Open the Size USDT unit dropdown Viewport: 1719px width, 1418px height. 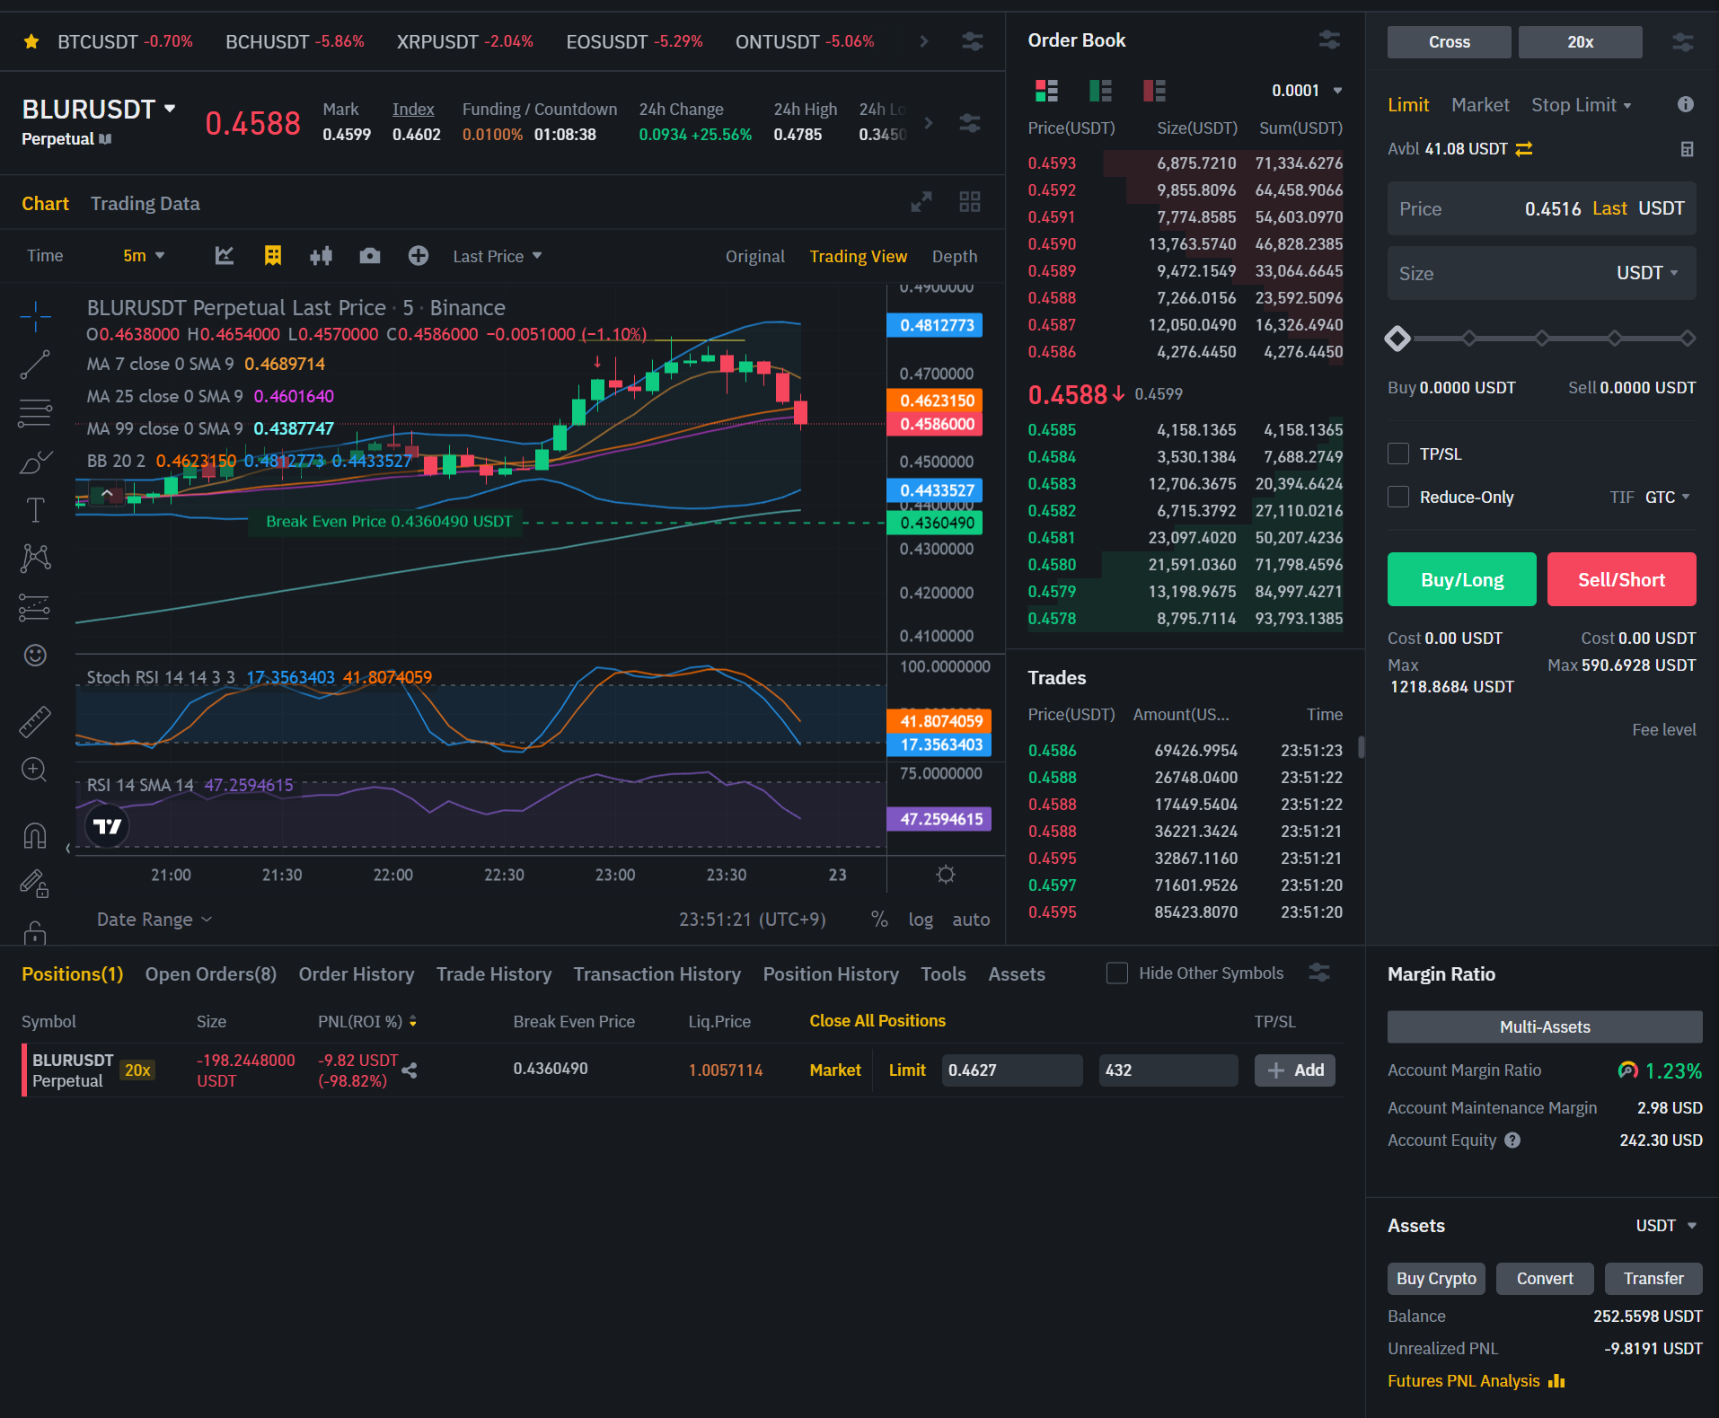coord(1647,273)
